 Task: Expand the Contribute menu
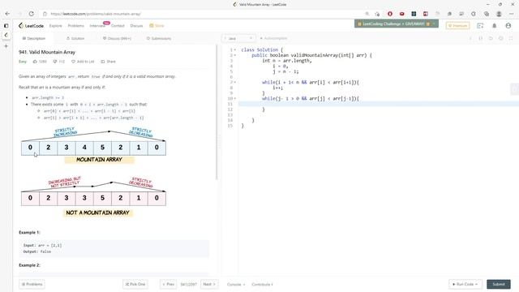pyautogui.click(x=262, y=285)
